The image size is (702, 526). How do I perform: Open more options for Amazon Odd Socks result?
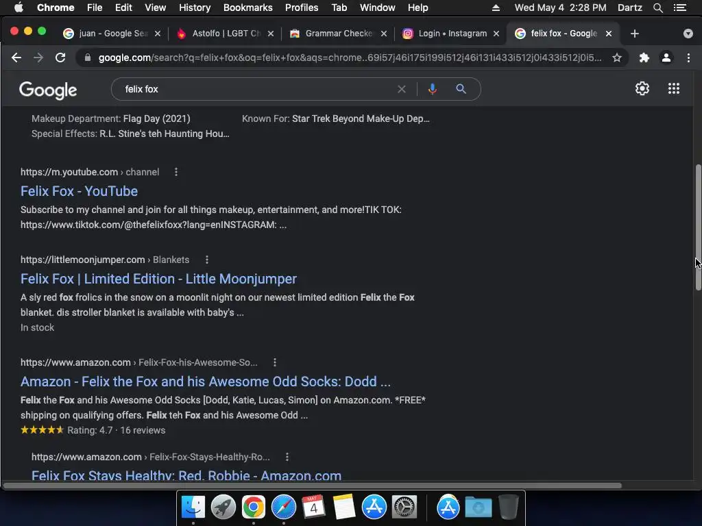pyautogui.click(x=275, y=362)
